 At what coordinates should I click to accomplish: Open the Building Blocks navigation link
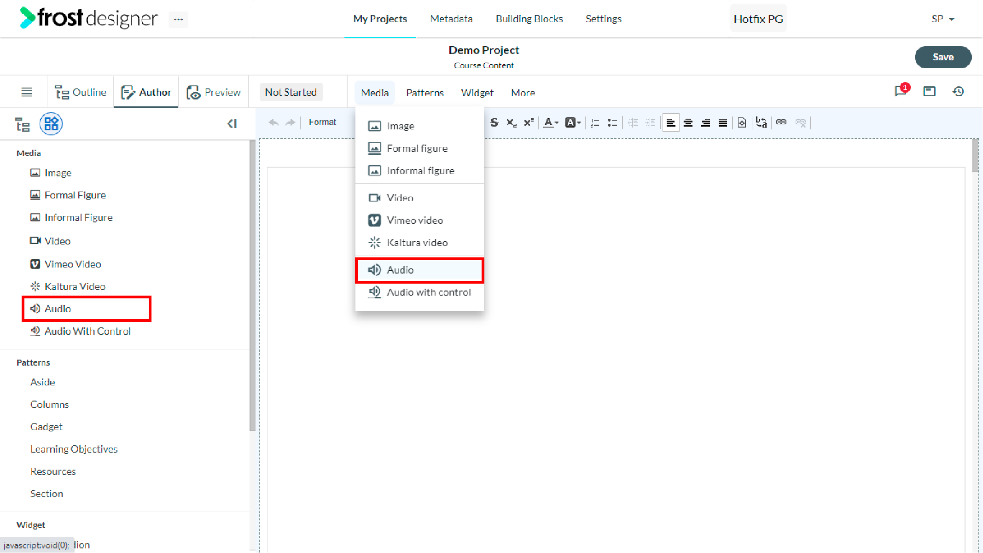pyautogui.click(x=529, y=19)
